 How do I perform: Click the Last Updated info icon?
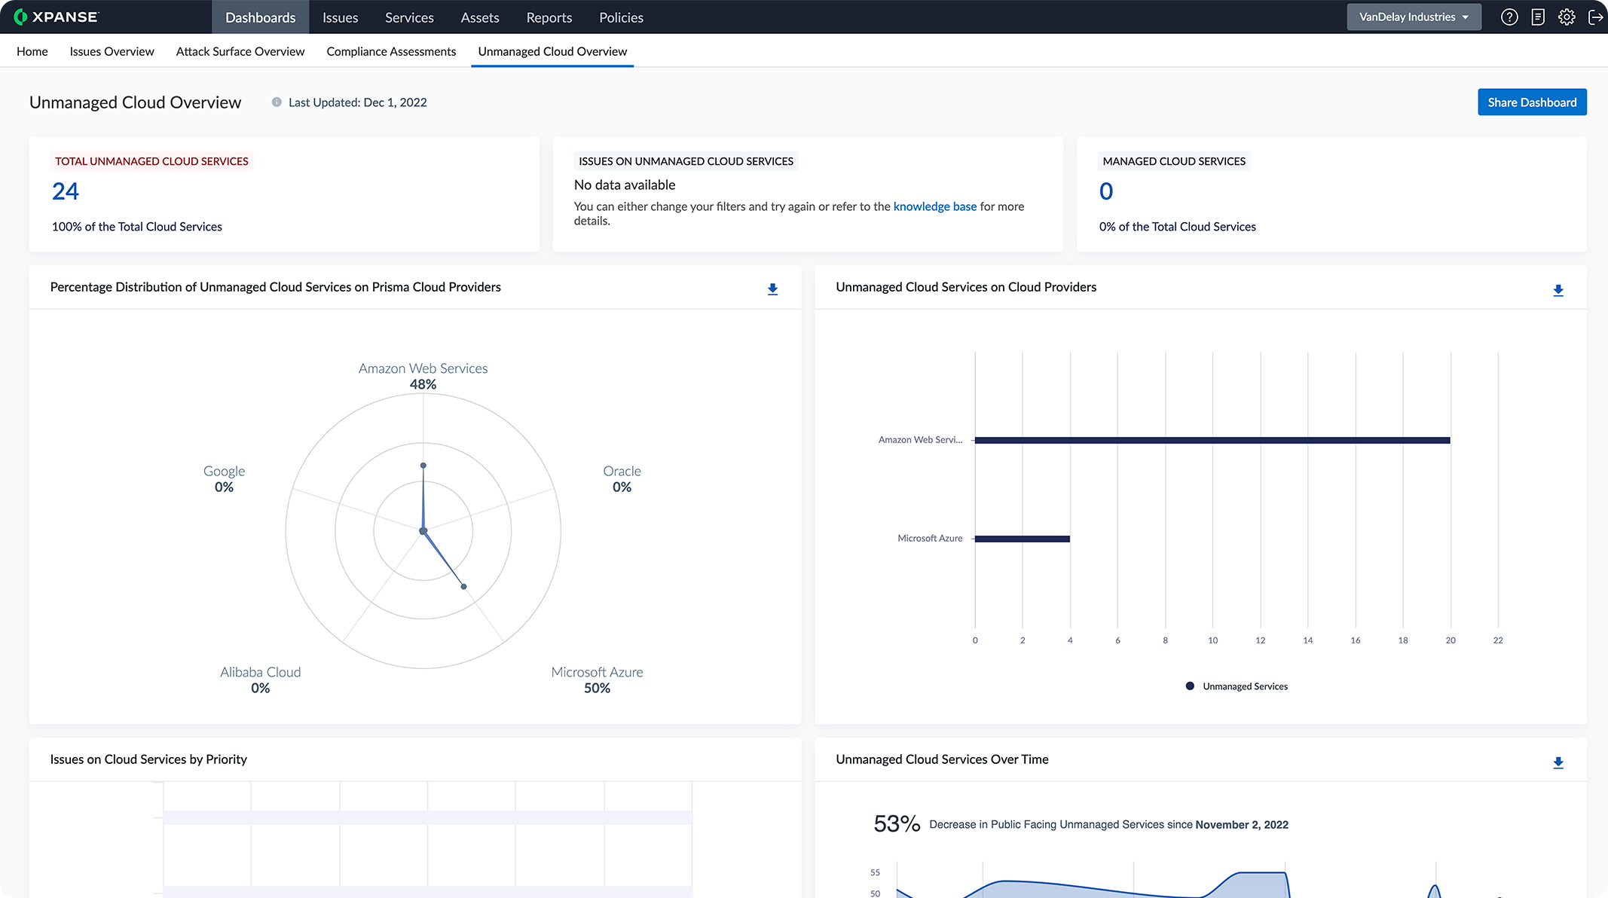point(277,102)
